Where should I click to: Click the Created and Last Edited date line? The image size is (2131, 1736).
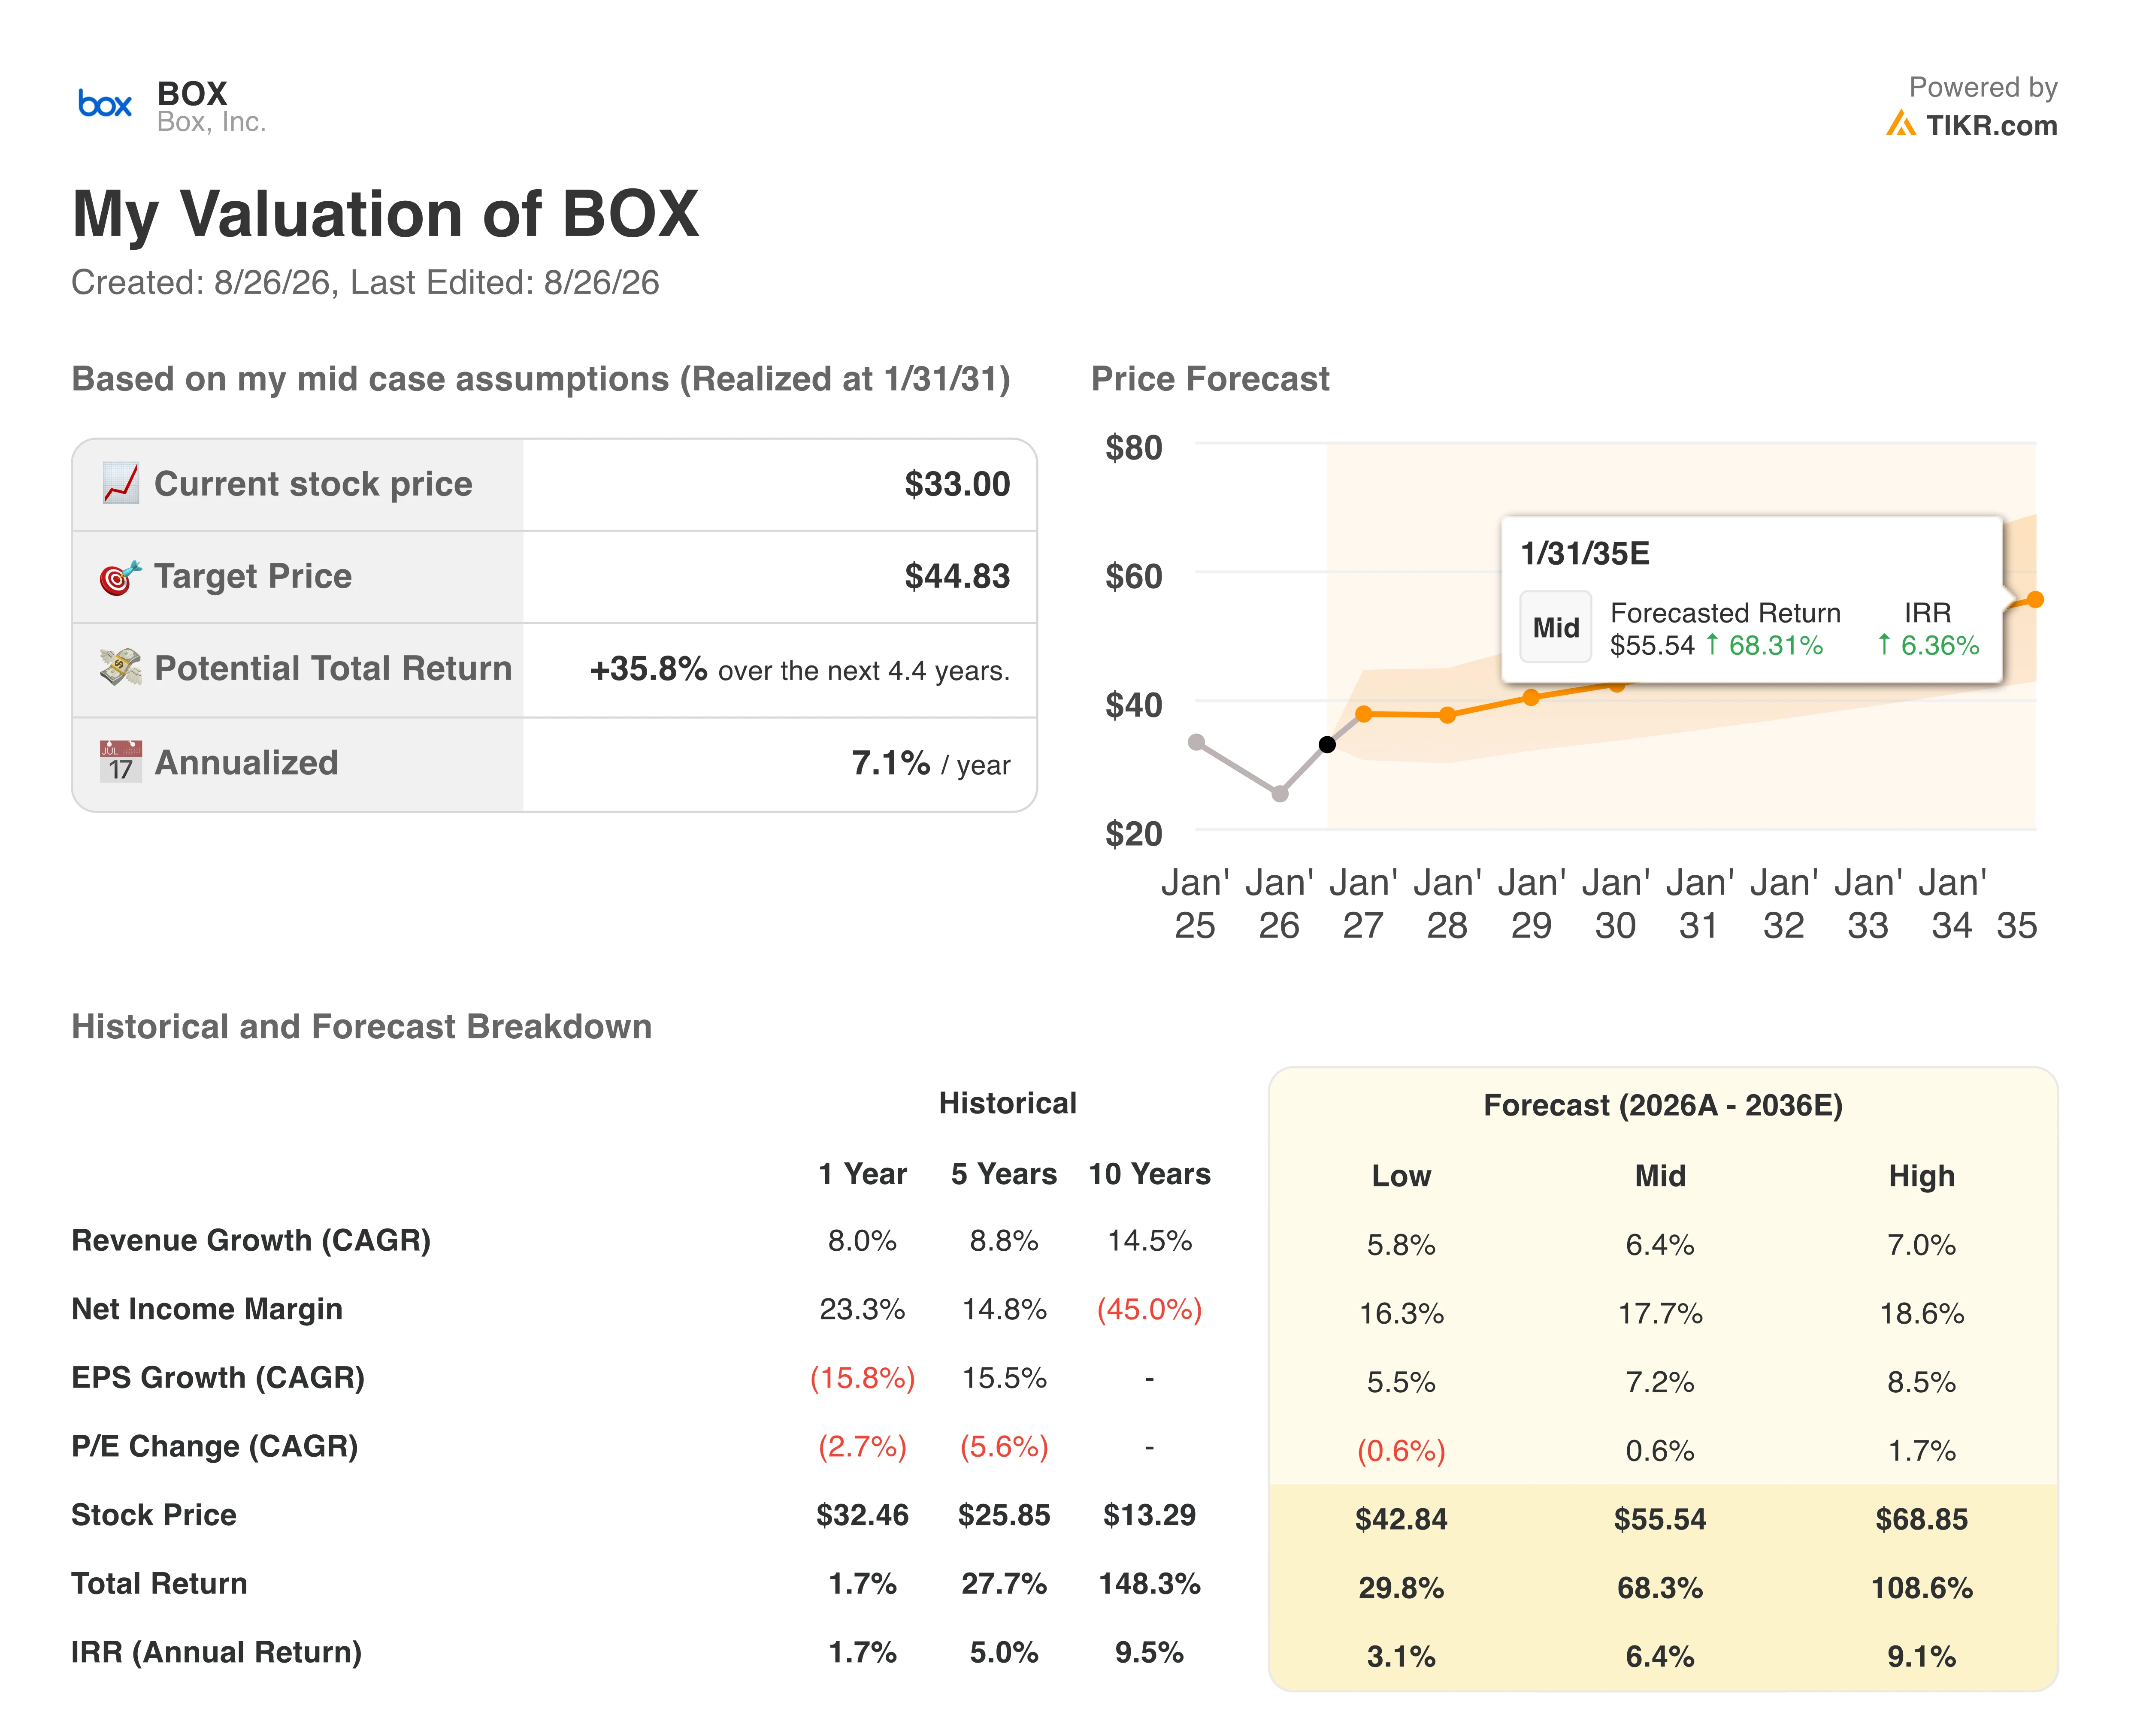click(365, 283)
